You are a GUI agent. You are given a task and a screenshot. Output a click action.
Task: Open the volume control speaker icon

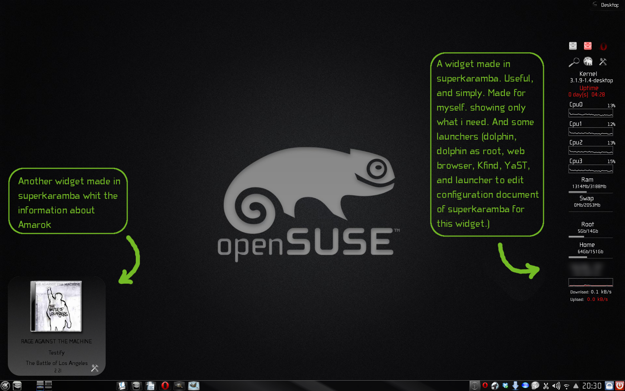click(556, 386)
